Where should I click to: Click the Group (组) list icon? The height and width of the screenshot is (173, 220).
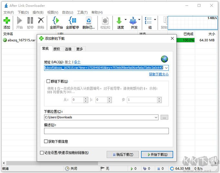pos(148,21)
